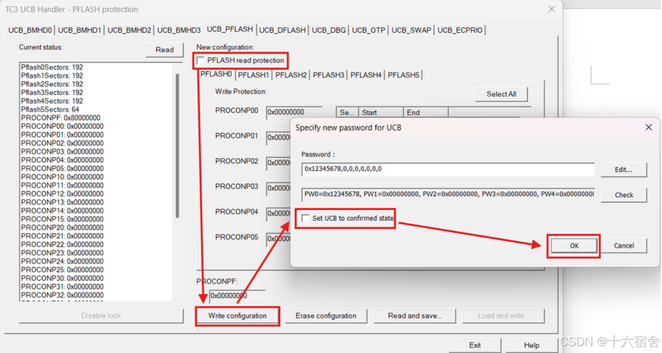Select PROCONP32: 0x00000000 status line
The width and height of the screenshot is (662, 353).
click(62, 295)
